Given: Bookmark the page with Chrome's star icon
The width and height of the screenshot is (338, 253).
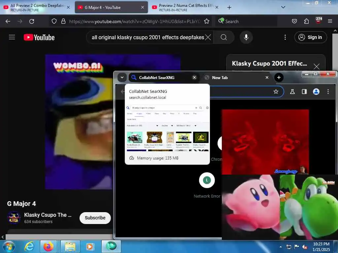Looking at the screenshot, I should point(276,92).
